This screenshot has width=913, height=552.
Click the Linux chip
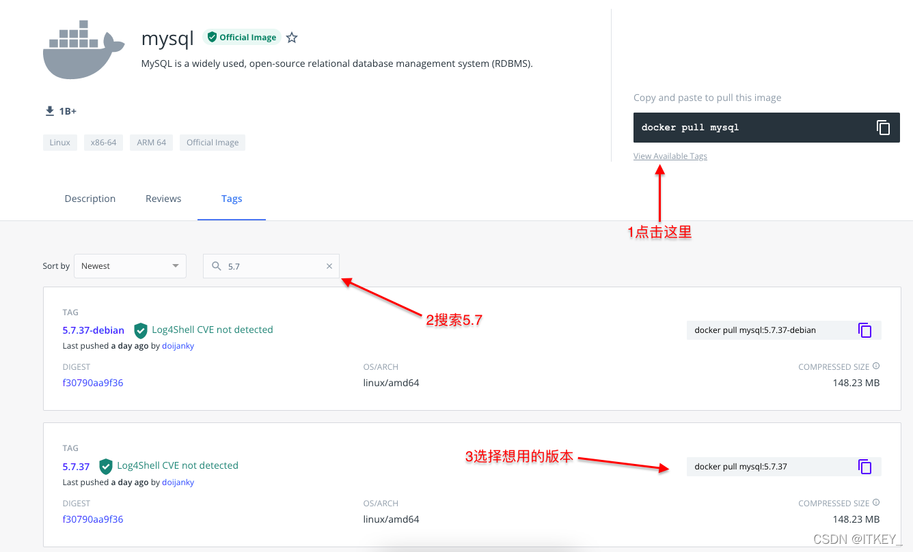60,143
